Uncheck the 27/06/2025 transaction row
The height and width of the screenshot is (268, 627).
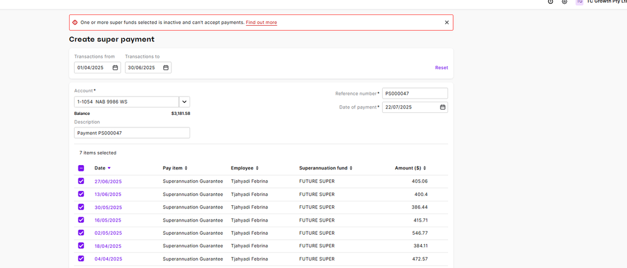[81, 181]
